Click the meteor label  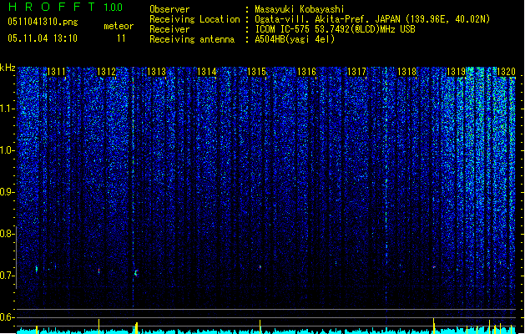119,26
